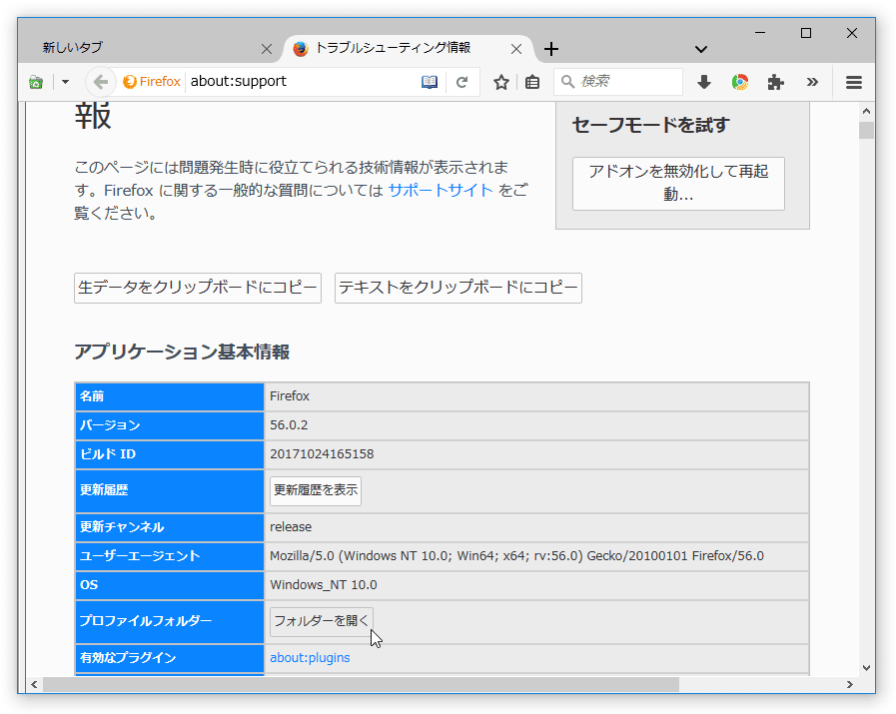
Task: Click アドオンを無効化して再起動 button
Action: point(678,184)
